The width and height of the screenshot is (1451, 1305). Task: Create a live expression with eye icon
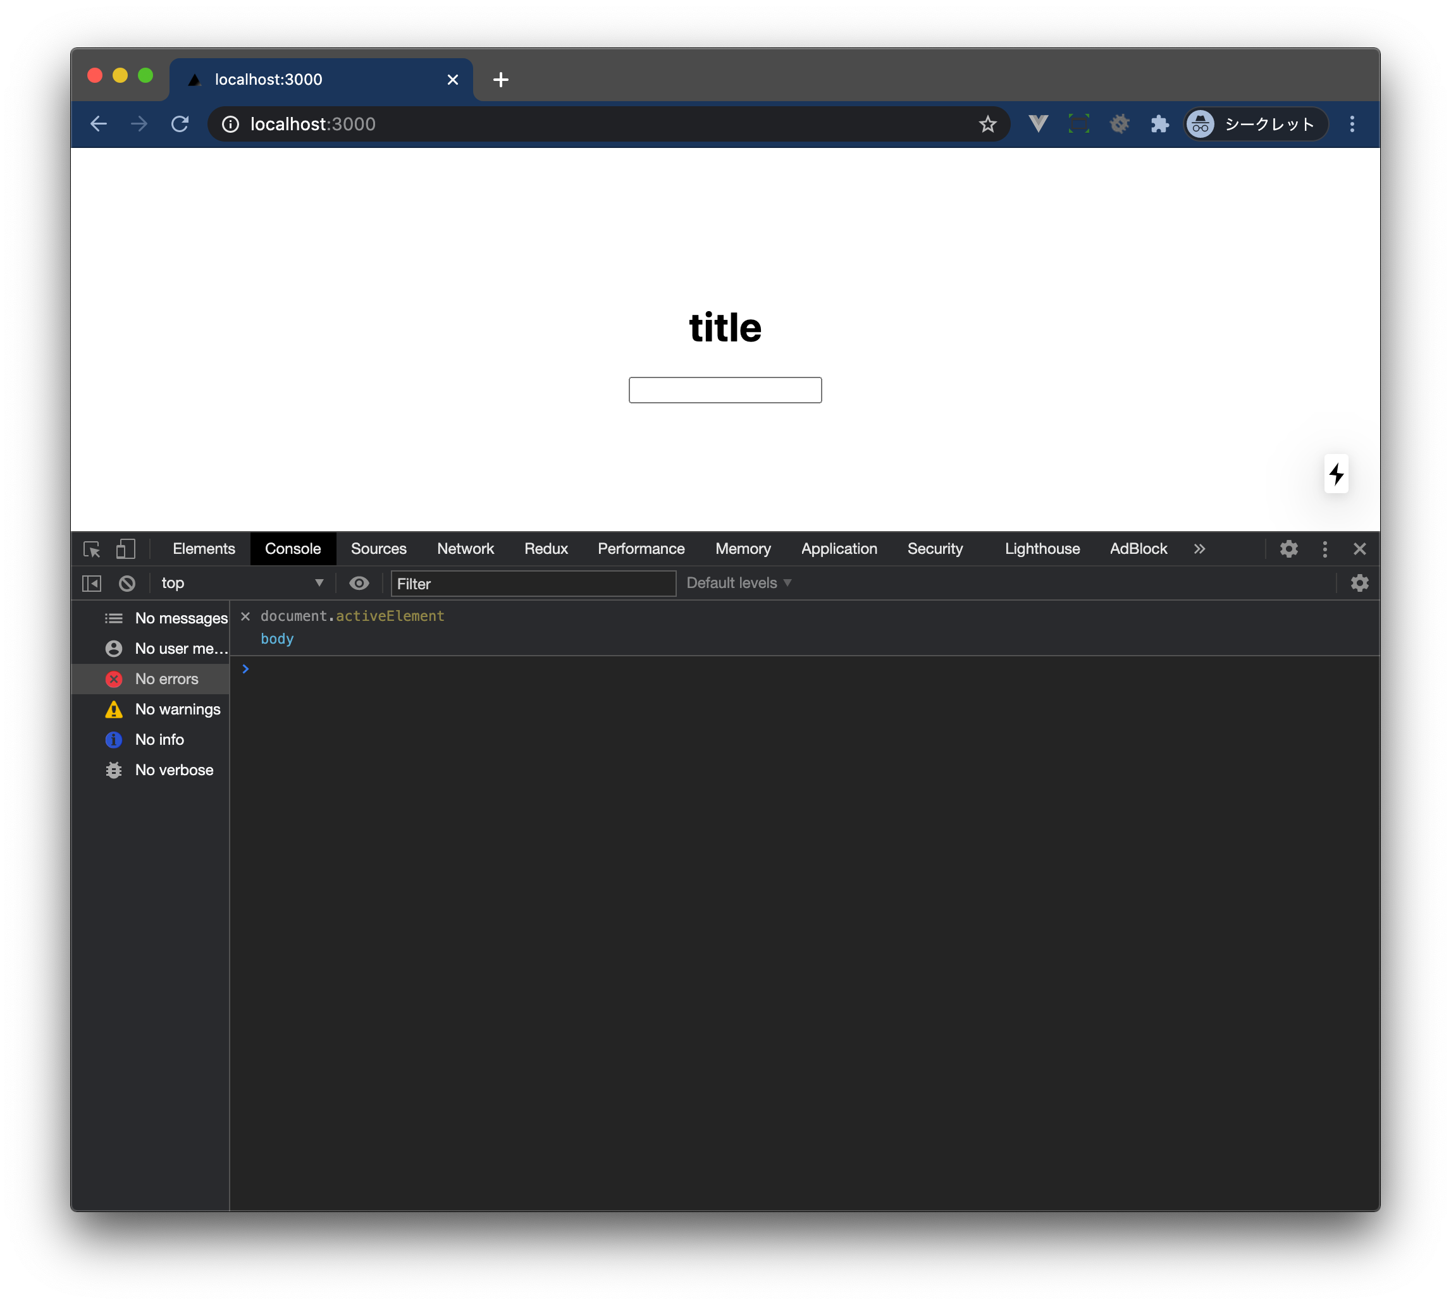tap(359, 584)
